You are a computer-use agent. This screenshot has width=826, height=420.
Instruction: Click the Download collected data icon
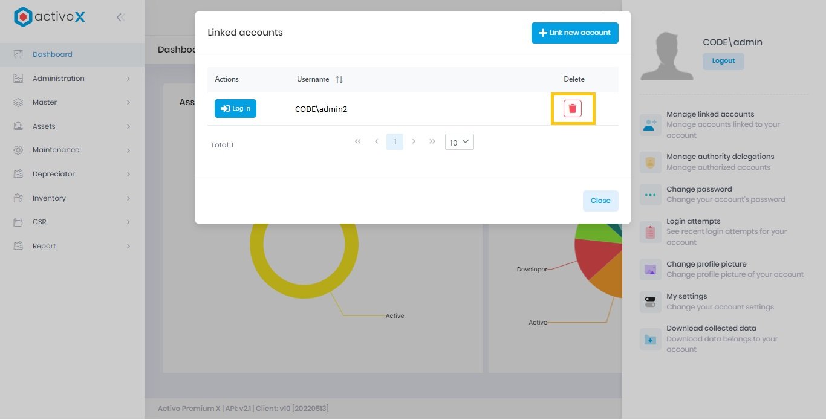point(650,339)
